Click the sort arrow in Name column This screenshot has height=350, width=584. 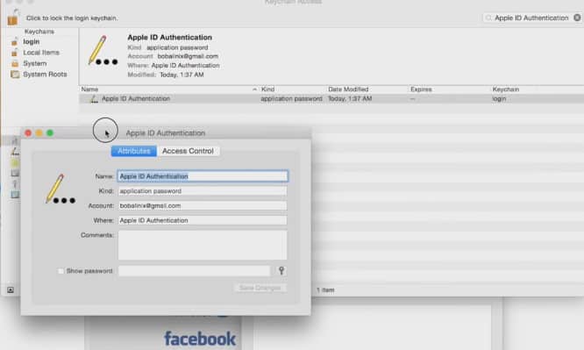coord(254,89)
